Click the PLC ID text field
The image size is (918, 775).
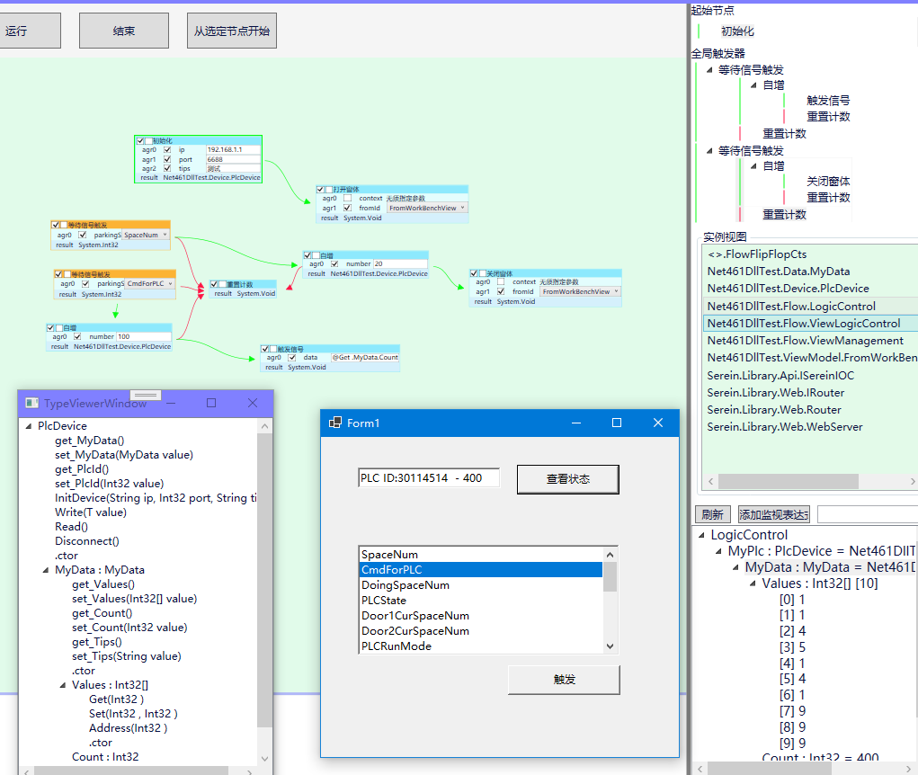pos(429,478)
